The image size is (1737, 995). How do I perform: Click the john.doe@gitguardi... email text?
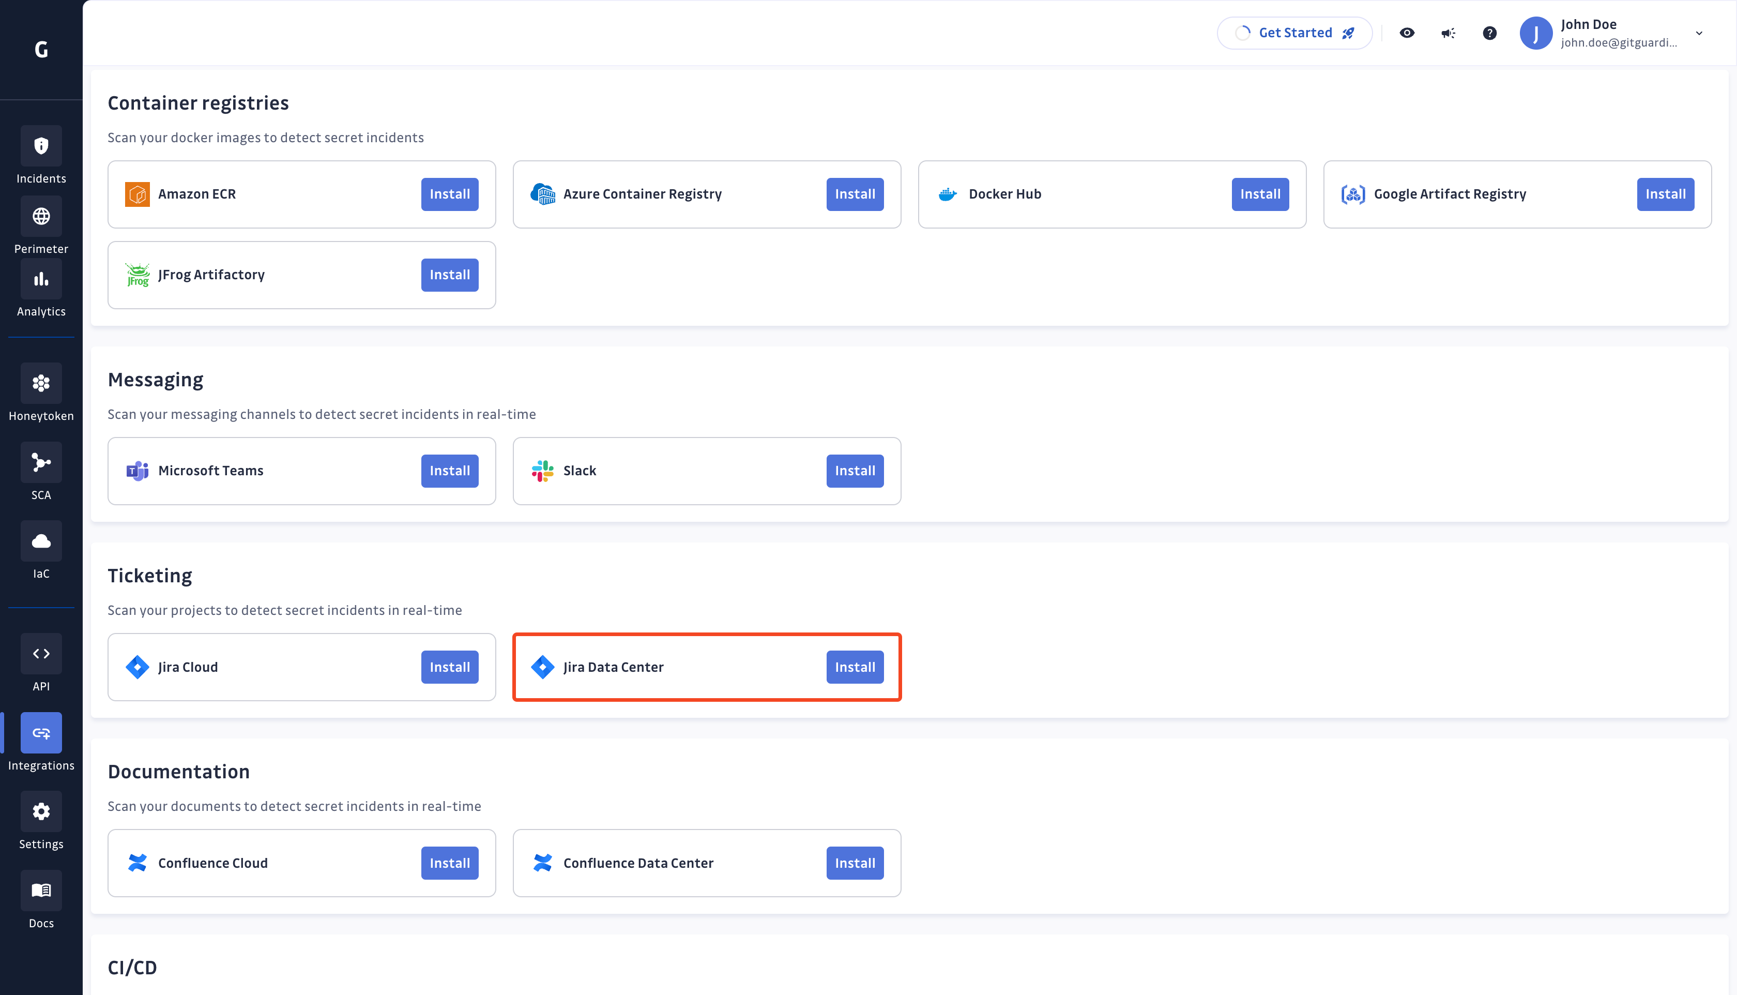tap(1619, 42)
